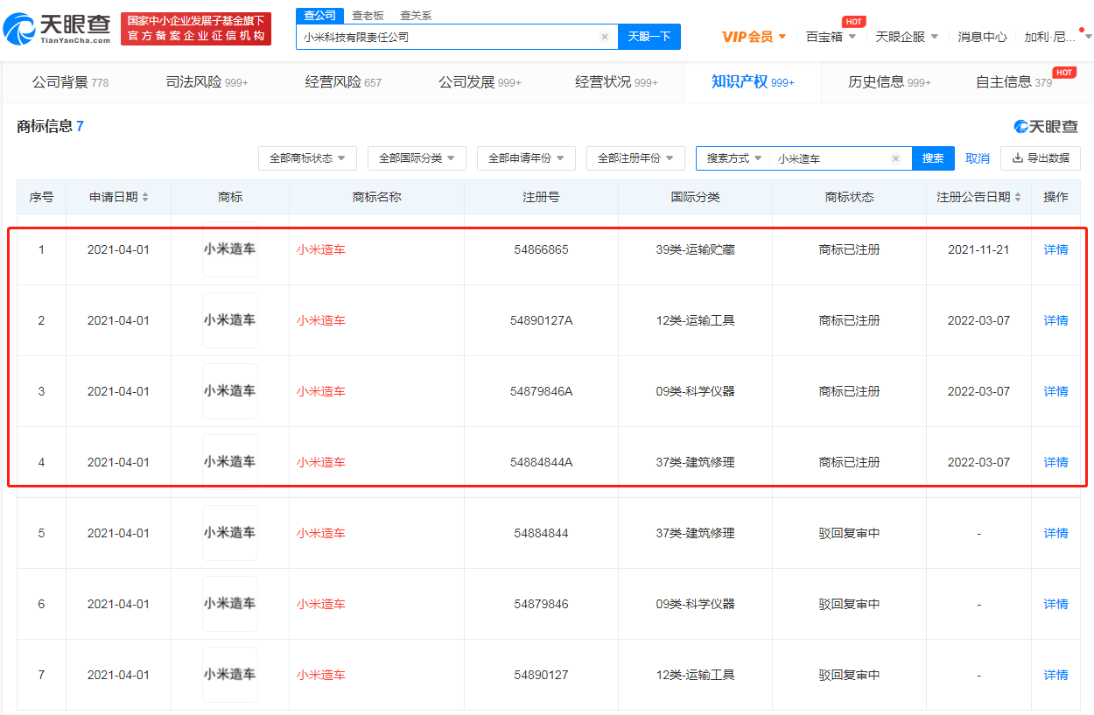The image size is (1094, 715).
Task: Open 详情 for registration 54890127A
Action: click(1055, 320)
